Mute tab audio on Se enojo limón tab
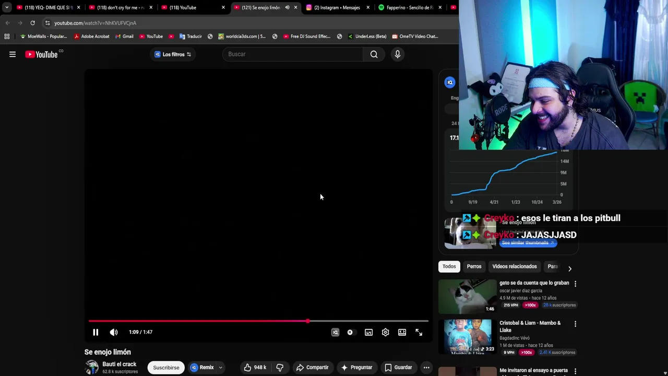668x376 pixels. [287, 7]
